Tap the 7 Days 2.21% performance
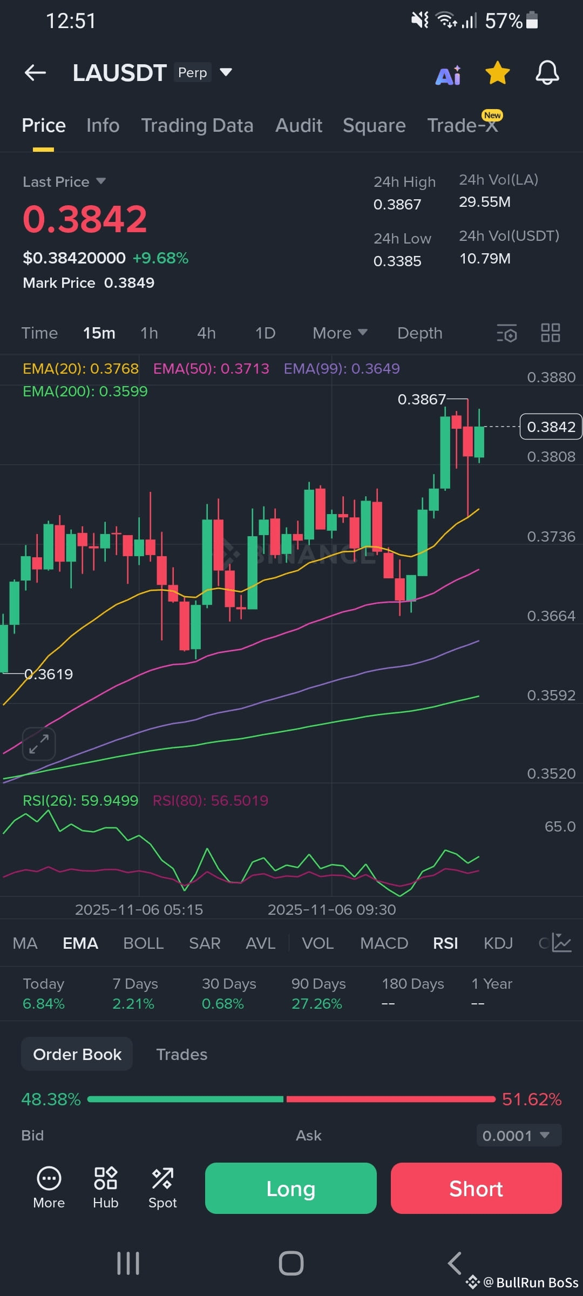The image size is (583, 1296). coord(135,994)
